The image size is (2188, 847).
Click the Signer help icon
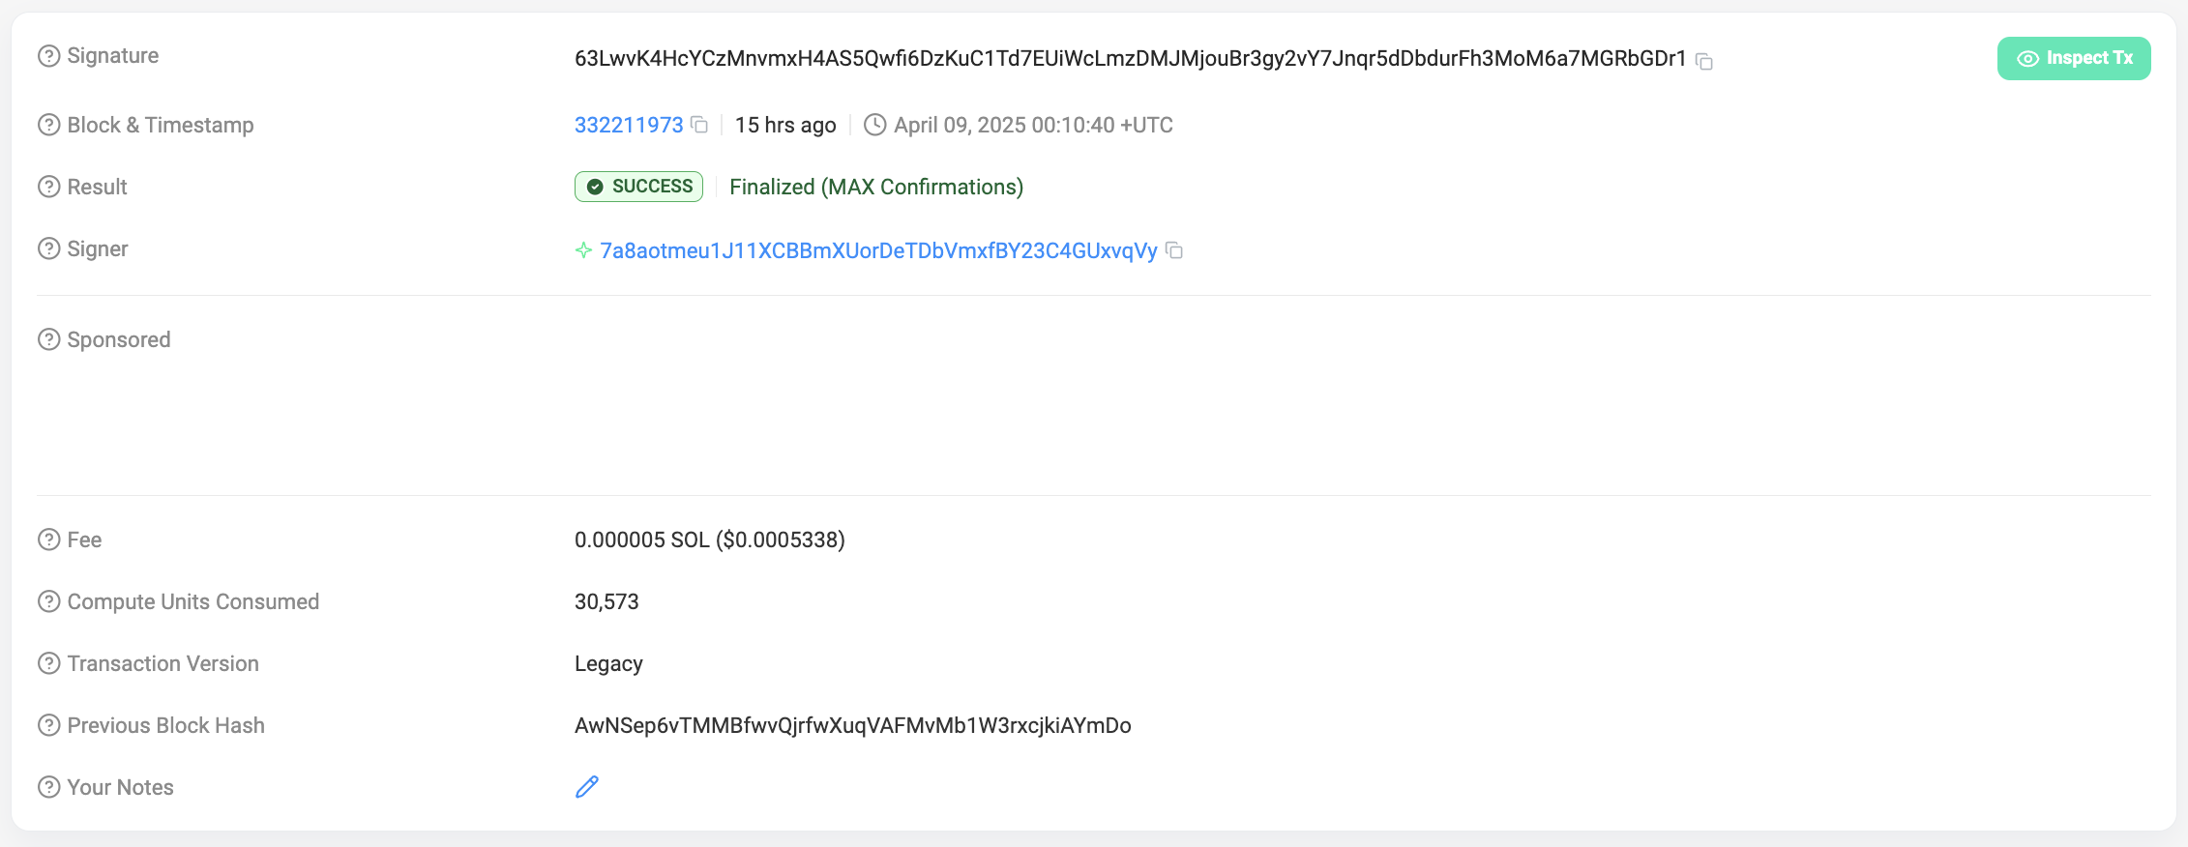[48, 248]
